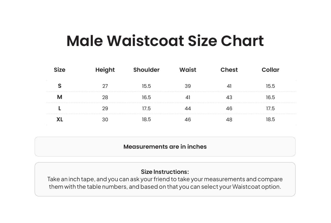Viewport: 331px width, 223px height.
Task: Click the Measurements are in inches box
Action: (165, 147)
